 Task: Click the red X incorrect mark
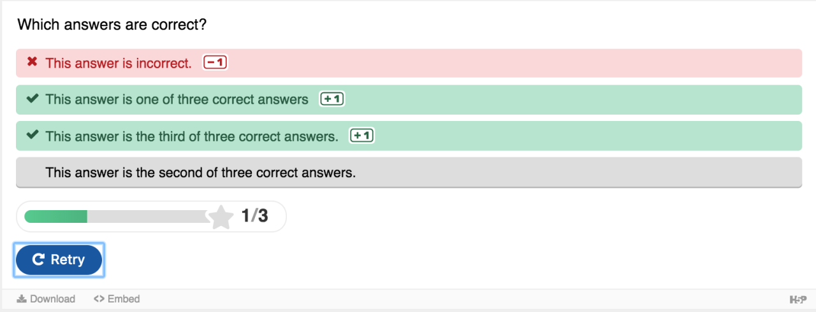pyautogui.click(x=32, y=62)
